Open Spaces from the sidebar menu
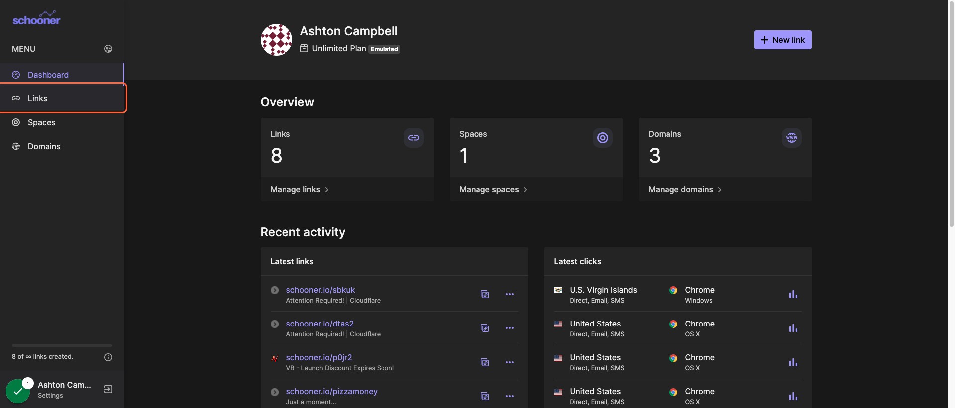955x408 pixels. click(x=62, y=122)
